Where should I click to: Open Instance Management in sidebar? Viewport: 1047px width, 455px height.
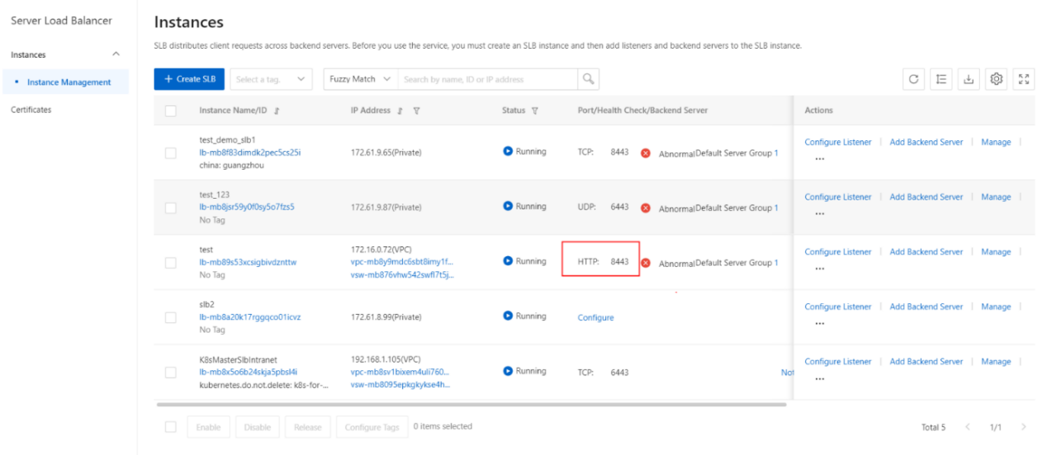[69, 82]
